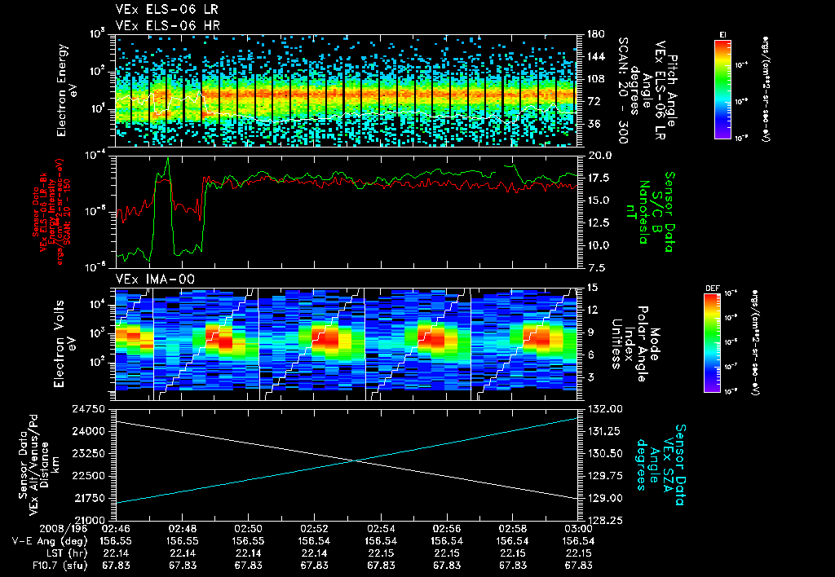The width and height of the screenshot is (835, 577).
Task: Click magnetic field axis tick '7.5'
Action: pos(595,268)
